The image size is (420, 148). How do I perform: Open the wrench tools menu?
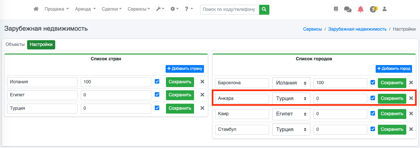tap(160, 9)
